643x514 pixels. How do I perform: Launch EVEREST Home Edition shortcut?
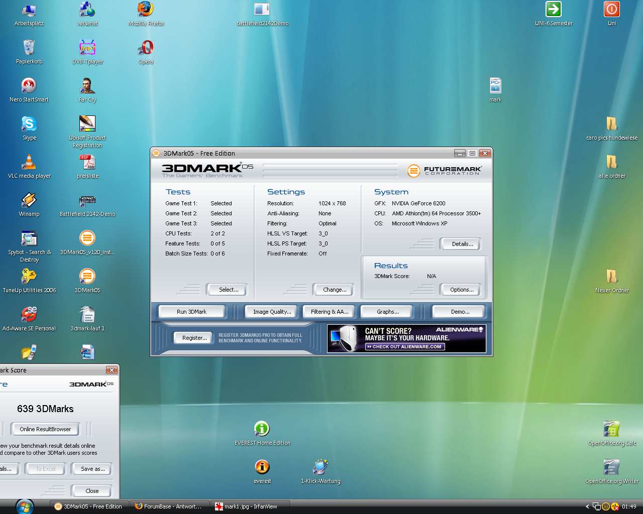[262, 434]
